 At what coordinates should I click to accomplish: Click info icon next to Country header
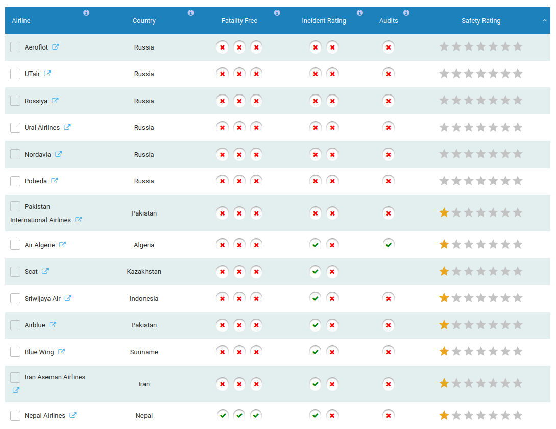tap(191, 13)
